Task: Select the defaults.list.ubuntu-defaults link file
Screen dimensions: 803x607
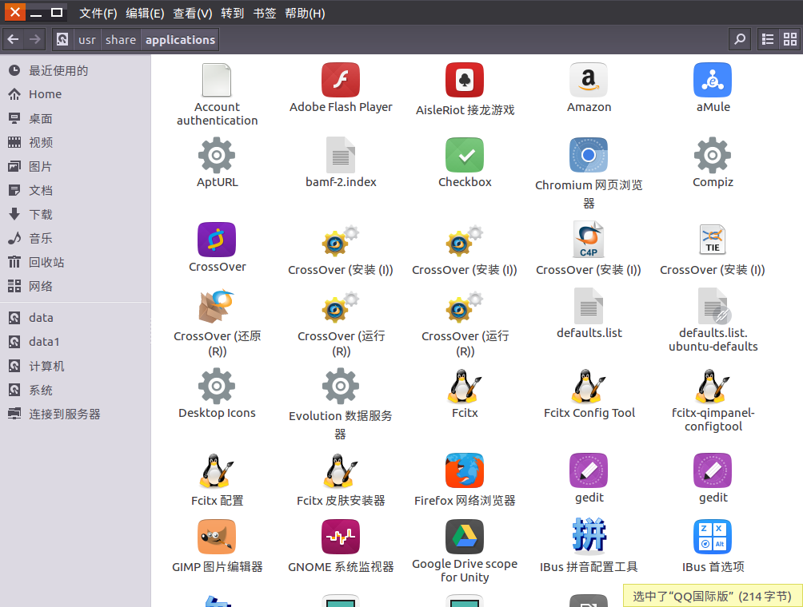Action: point(713,306)
